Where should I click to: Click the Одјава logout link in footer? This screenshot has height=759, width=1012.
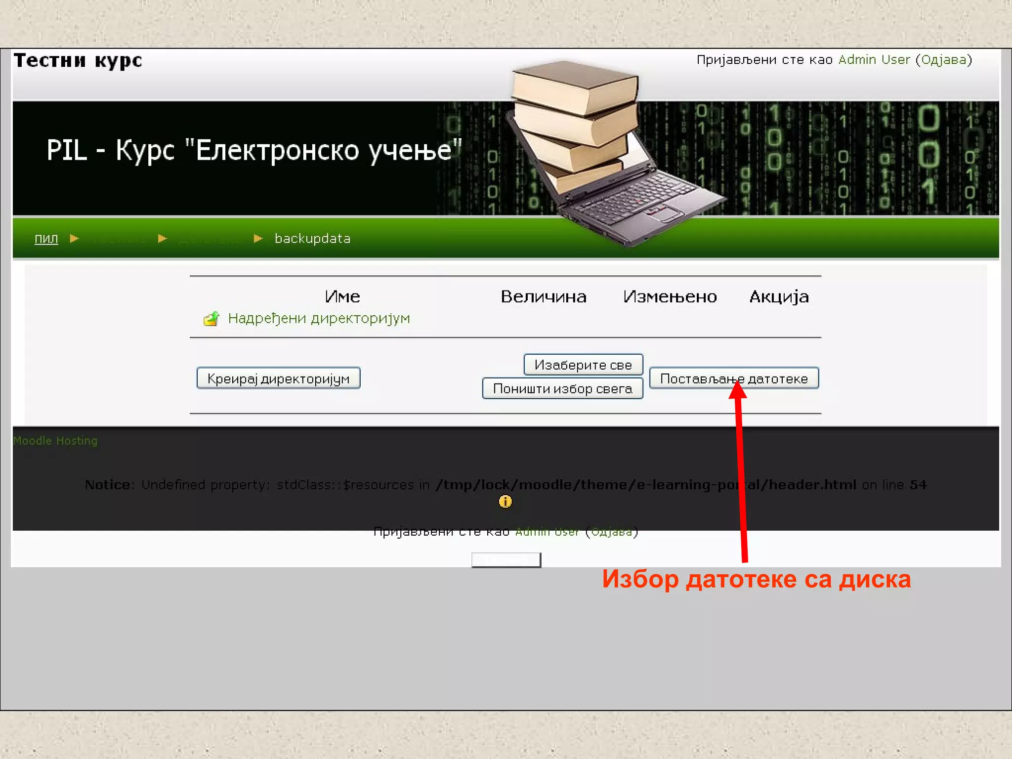[612, 532]
